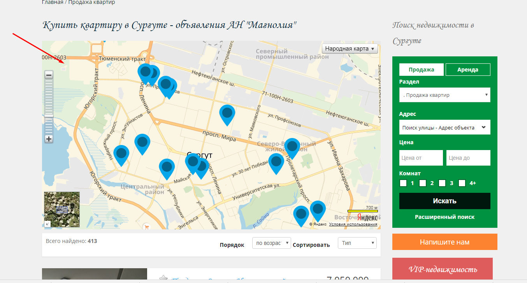
Task: Expand the Адрес street search dropdown
Action: coord(444,127)
